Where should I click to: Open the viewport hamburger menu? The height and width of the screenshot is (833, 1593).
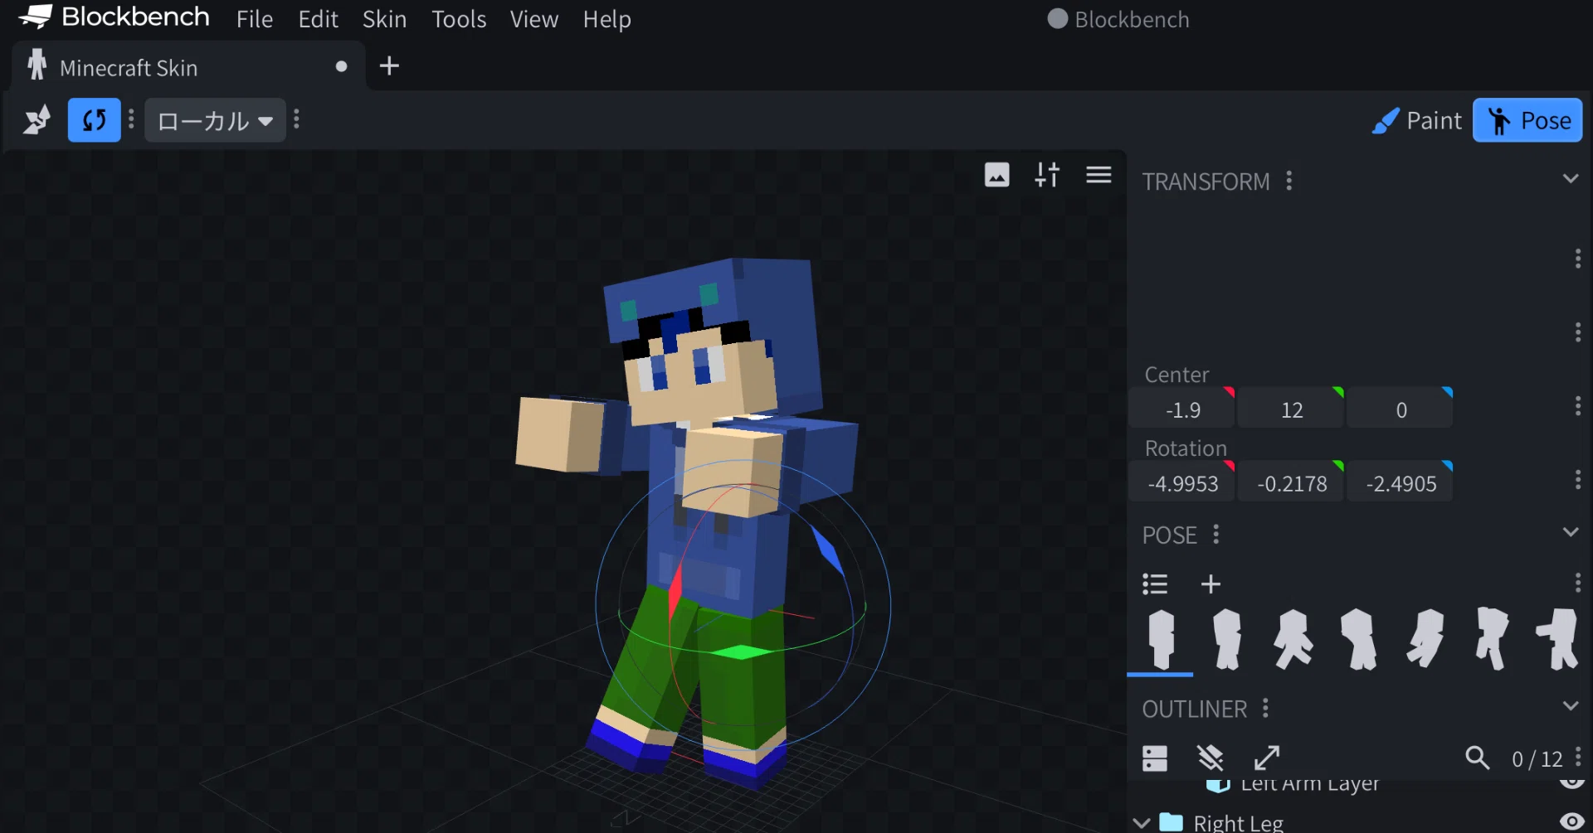(x=1099, y=174)
